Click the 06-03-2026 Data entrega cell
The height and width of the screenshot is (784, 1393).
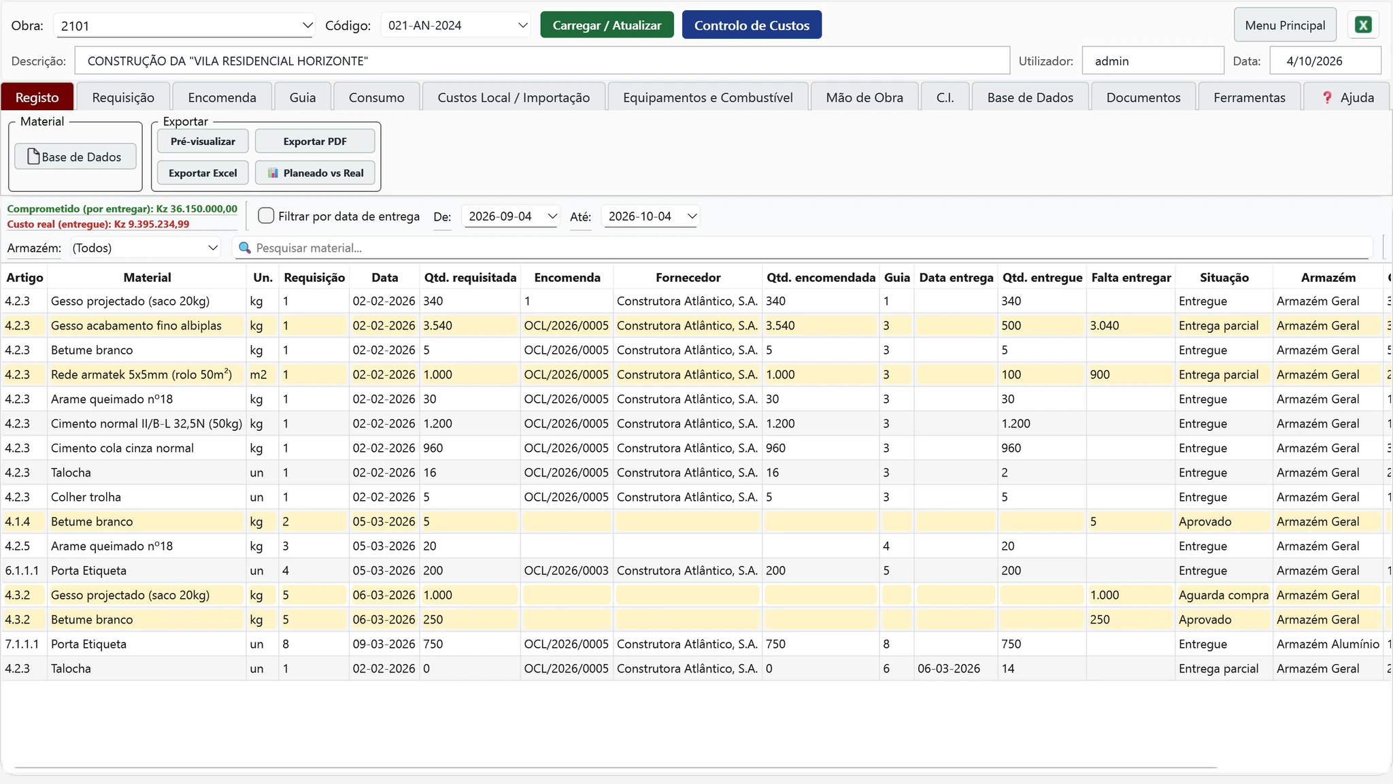point(956,668)
